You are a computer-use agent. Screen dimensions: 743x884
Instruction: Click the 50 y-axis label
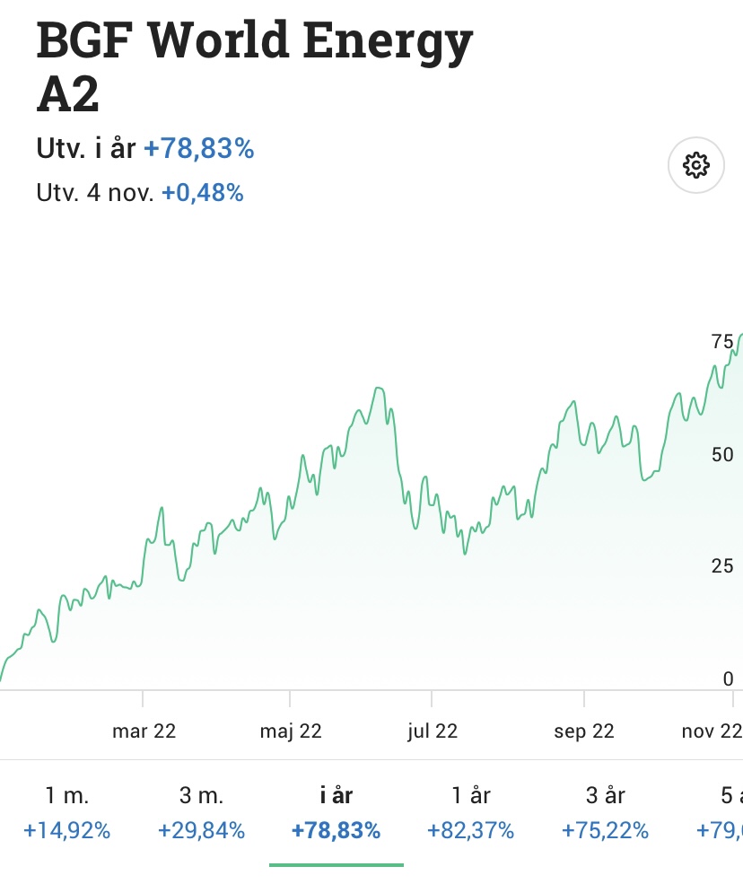point(722,454)
